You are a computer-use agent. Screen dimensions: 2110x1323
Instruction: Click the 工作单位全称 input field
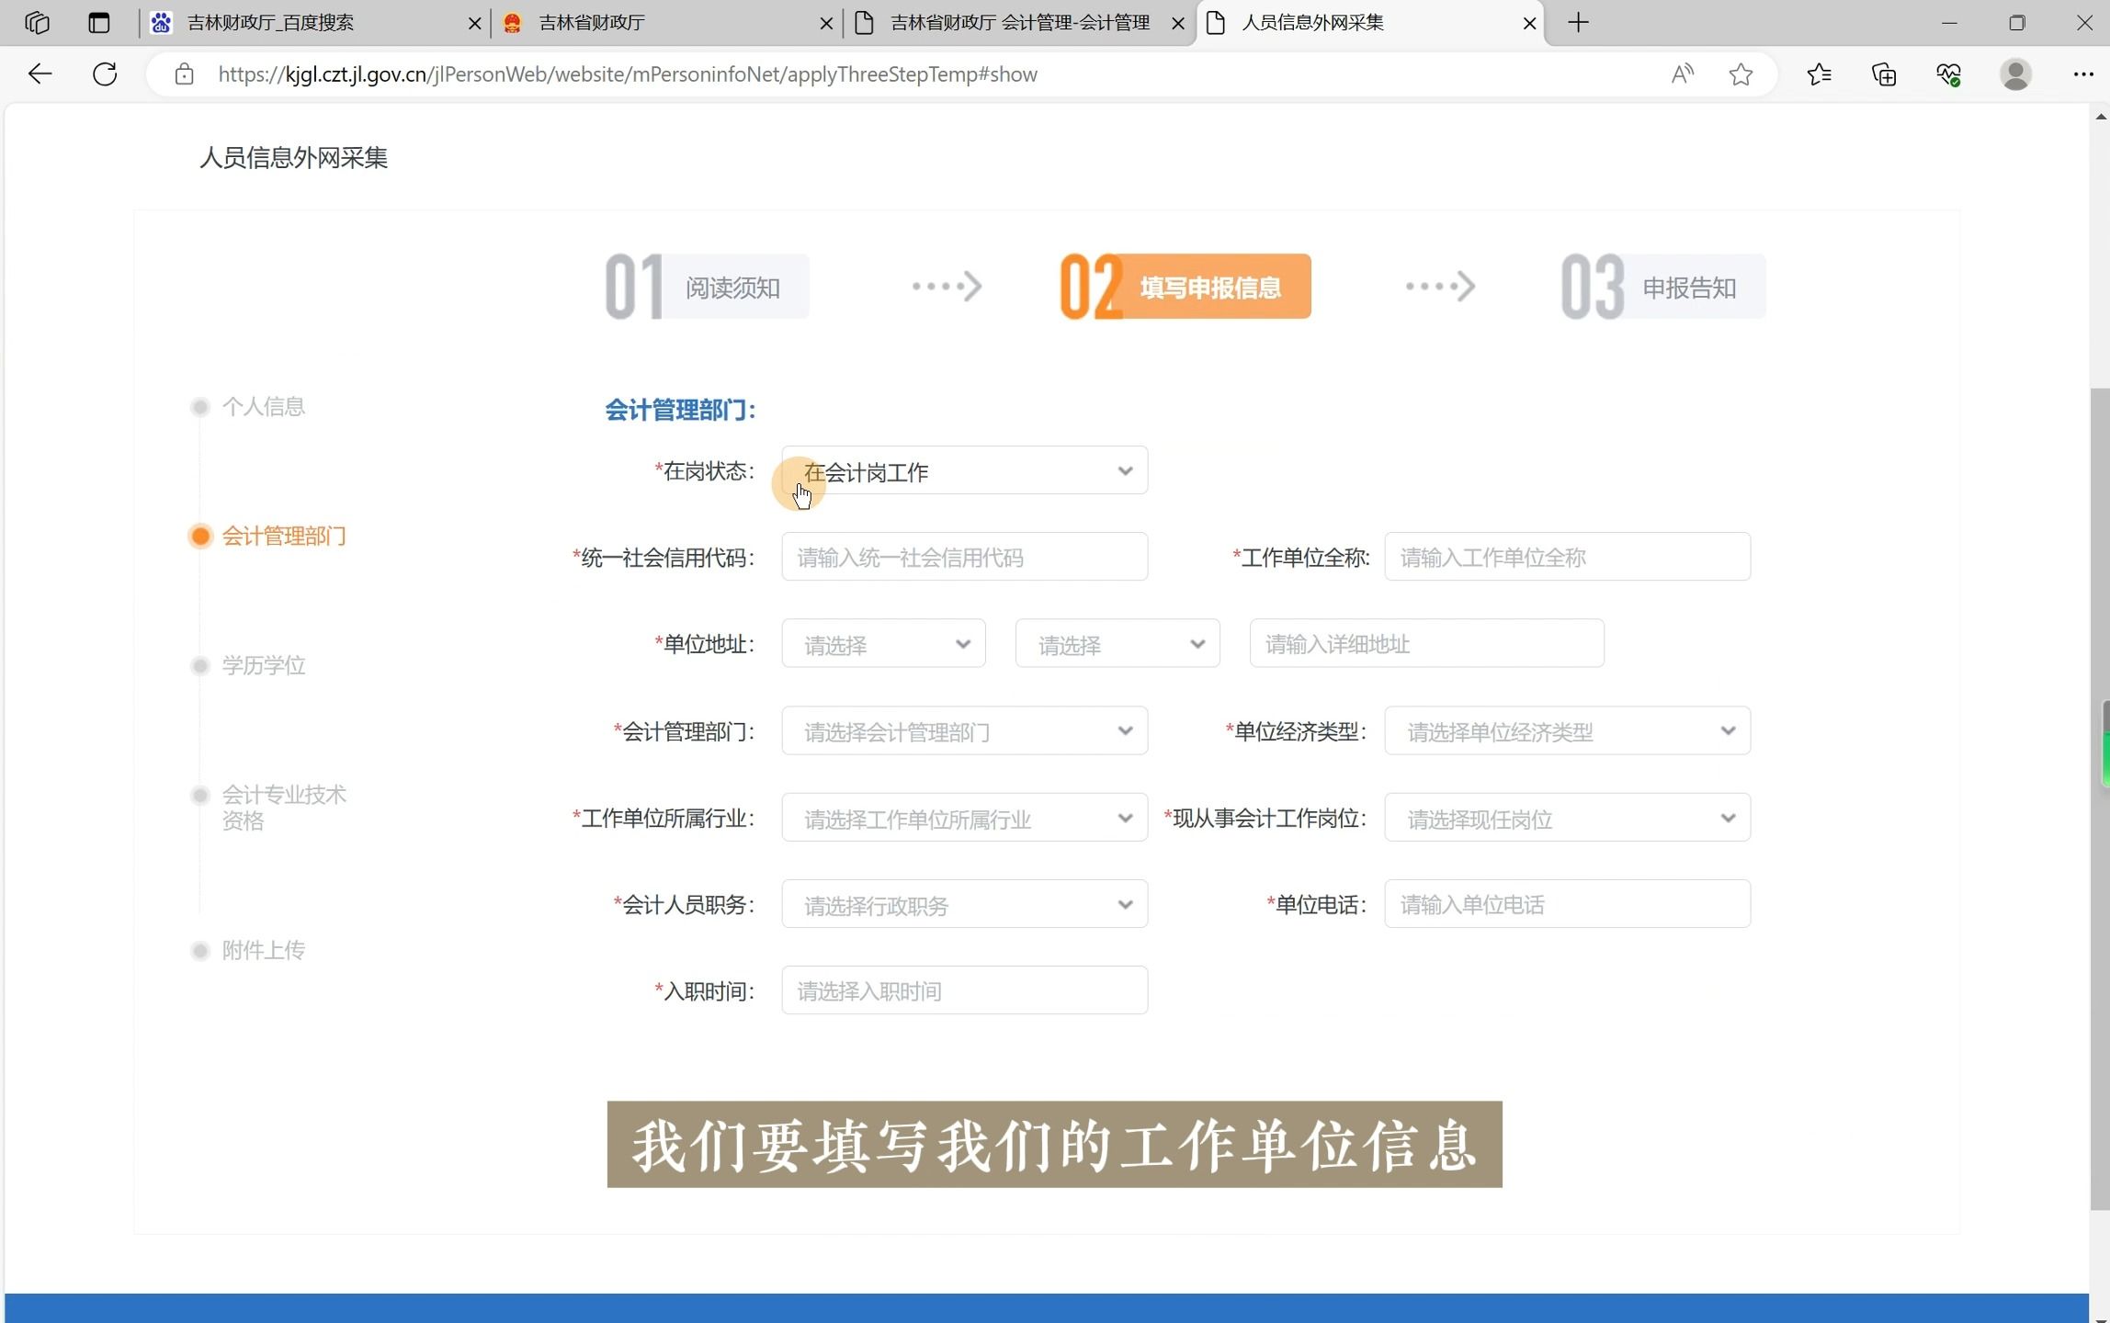pos(1567,557)
